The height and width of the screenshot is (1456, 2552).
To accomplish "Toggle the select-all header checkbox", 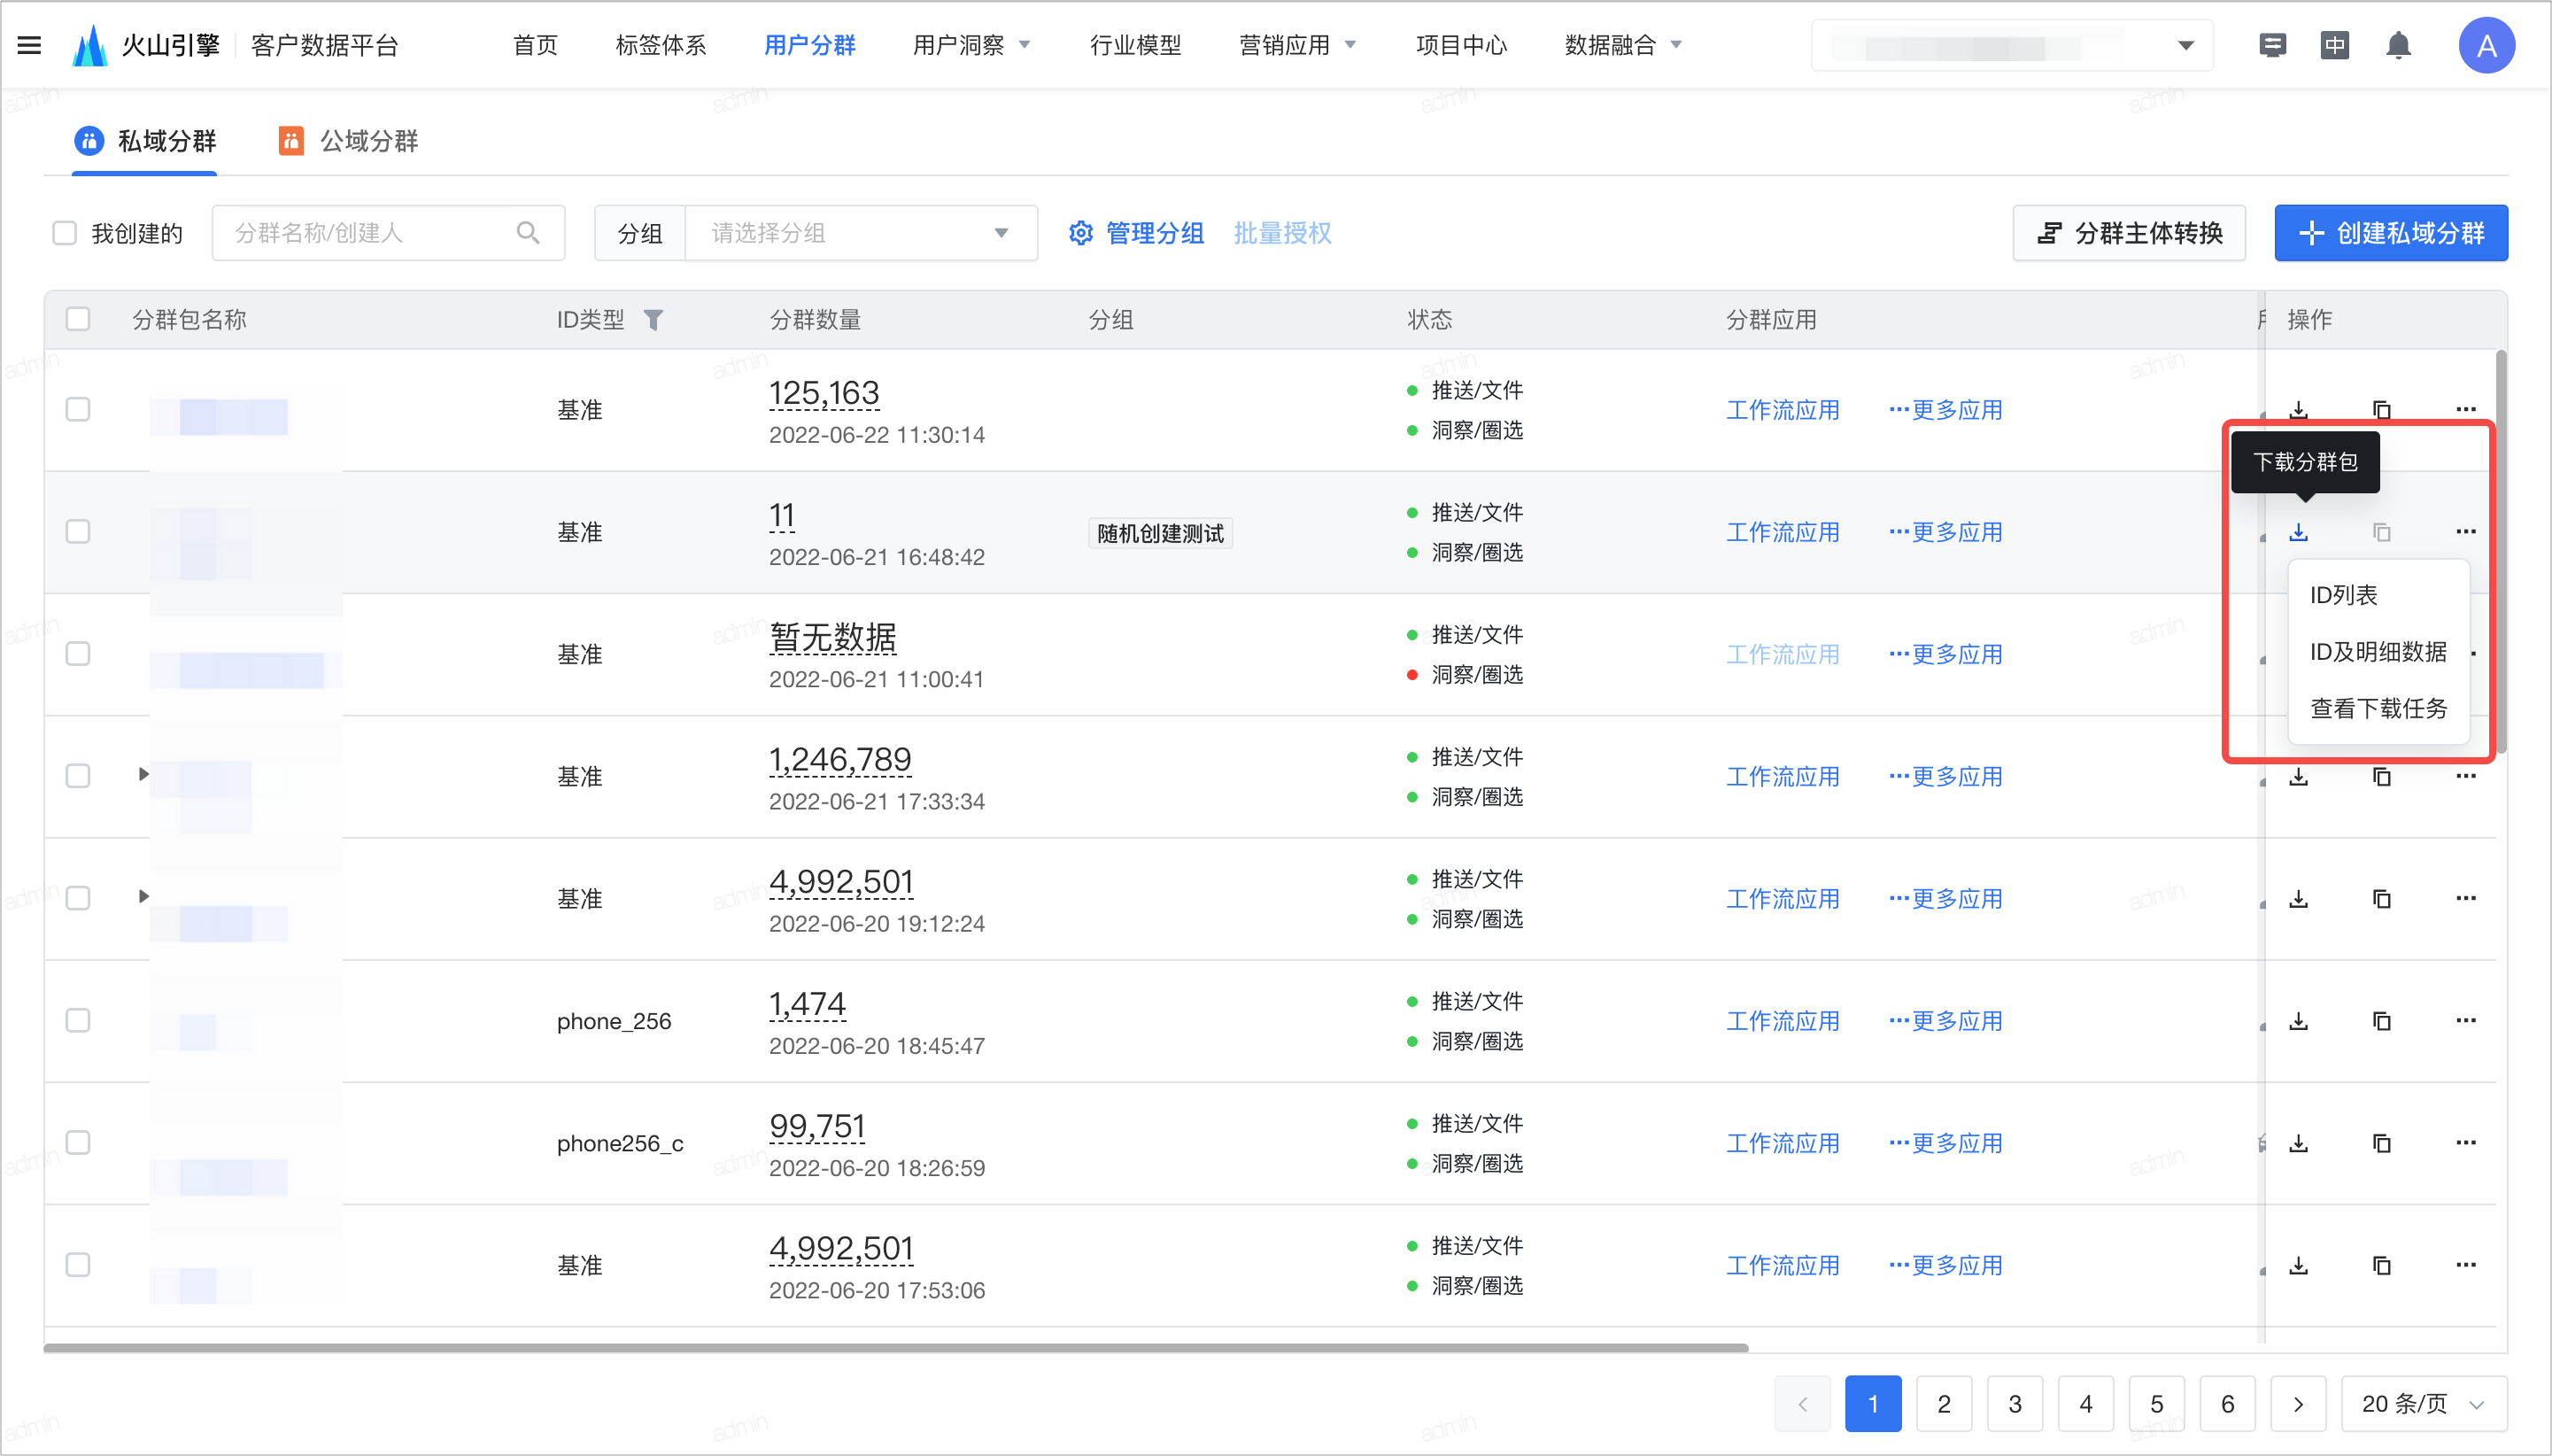I will click(78, 319).
